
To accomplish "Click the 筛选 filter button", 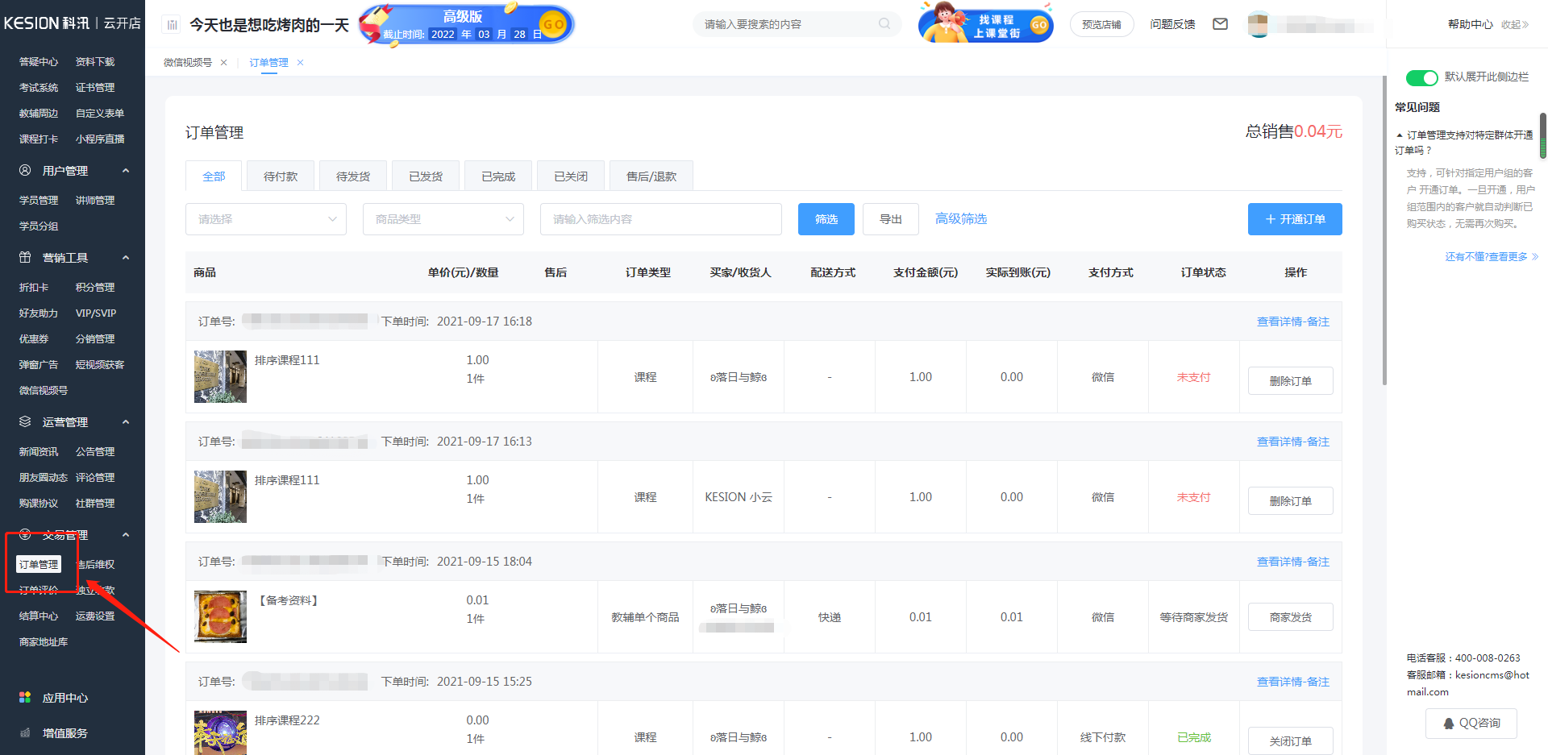I will coord(826,219).
